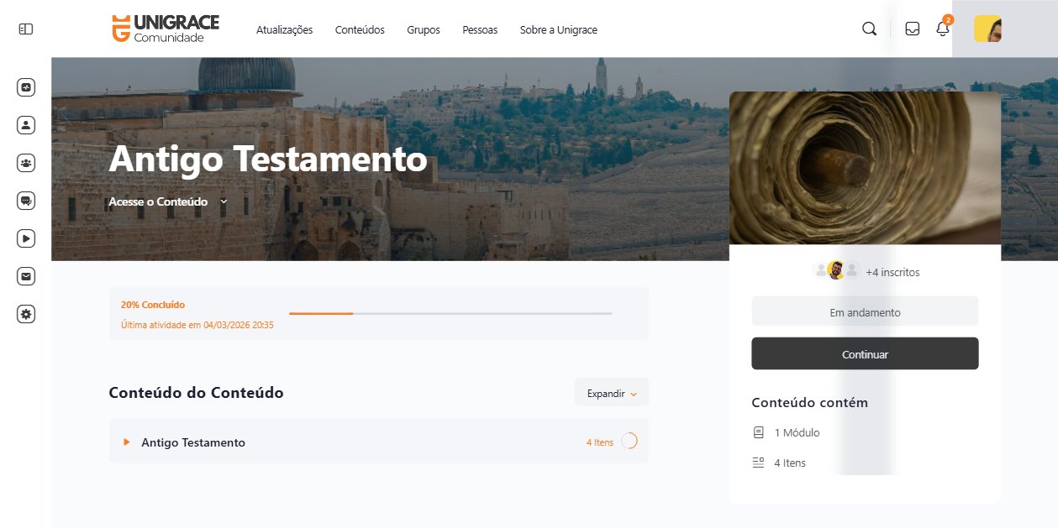Open the settings gear sidebar icon
This screenshot has width=1058, height=528.
point(26,314)
